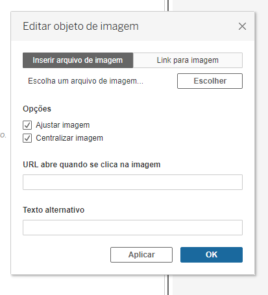Click the Aplicar button
This screenshot has height=295, width=268.
[x=141, y=255]
